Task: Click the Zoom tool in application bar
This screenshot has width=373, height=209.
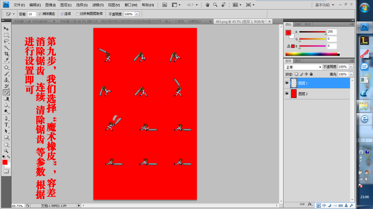Action: (x=215, y=5)
